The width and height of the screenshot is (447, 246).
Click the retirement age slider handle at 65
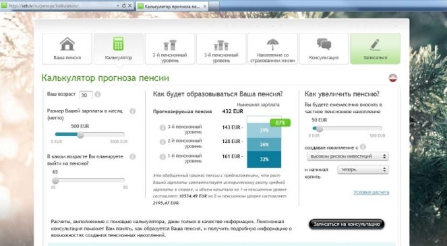point(55,180)
